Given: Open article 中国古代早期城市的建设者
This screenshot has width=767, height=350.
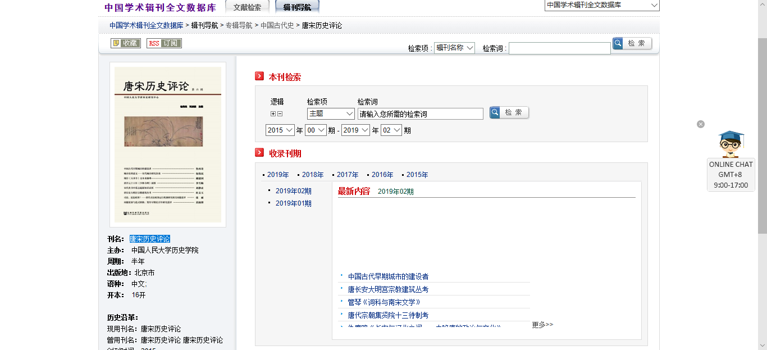Looking at the screenshot, I should (388, 276).
